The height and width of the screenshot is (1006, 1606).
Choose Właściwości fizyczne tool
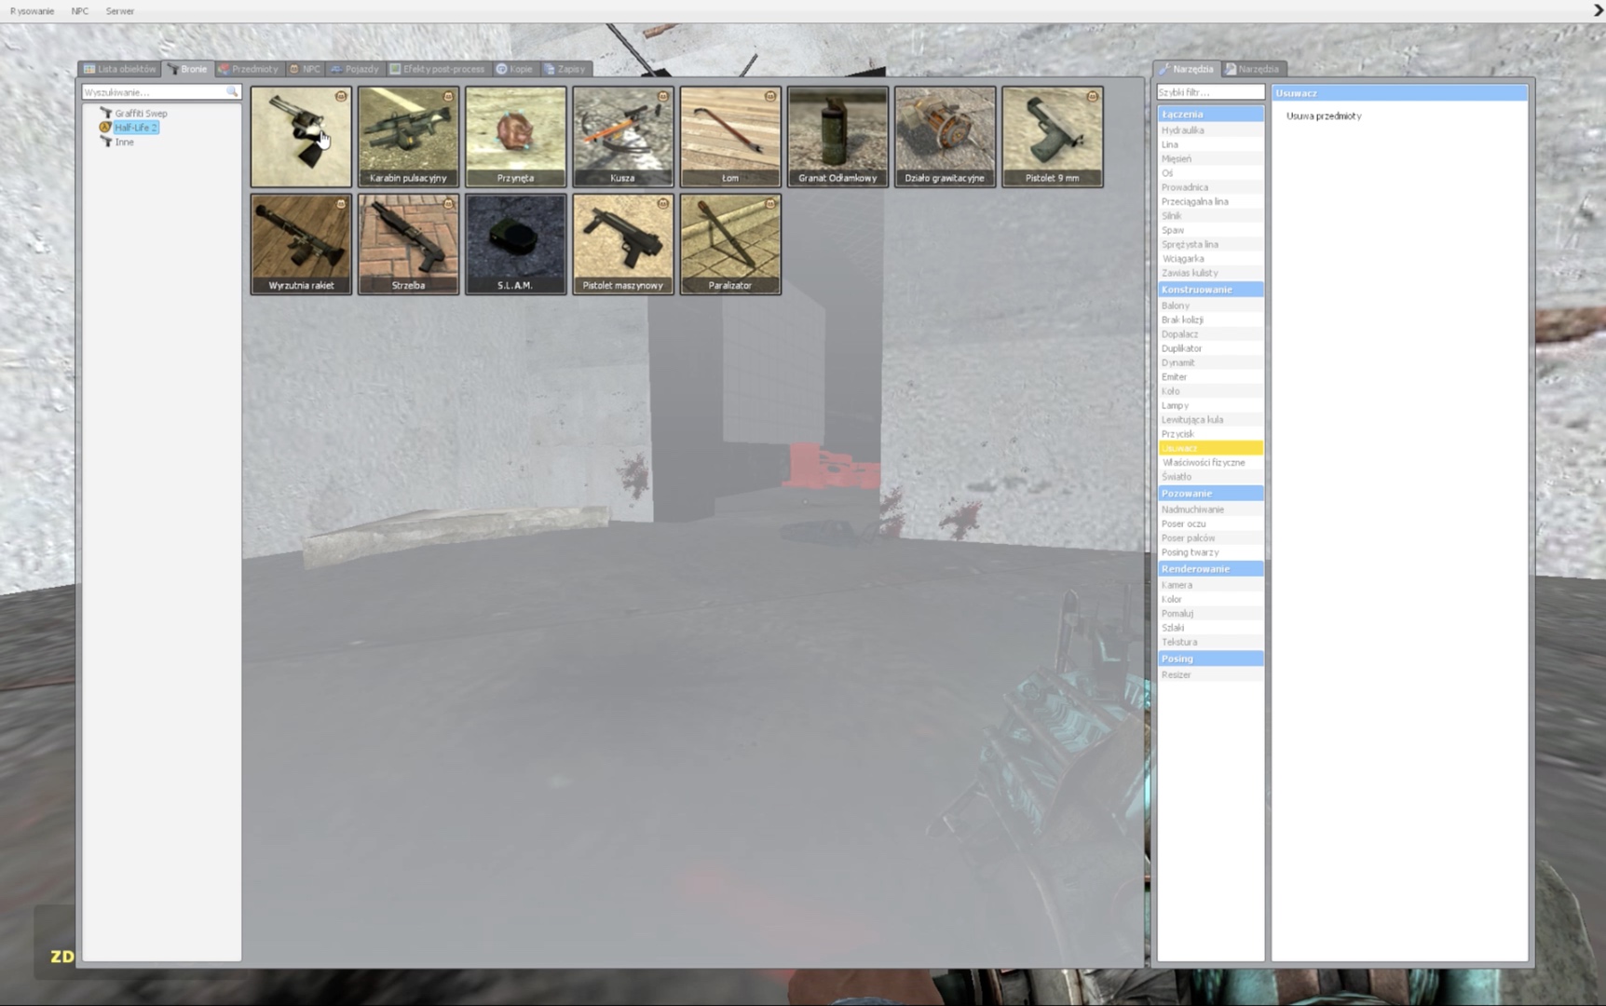point(1210,462)
